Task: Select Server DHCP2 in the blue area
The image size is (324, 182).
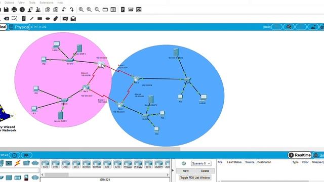Action: pyautogui.click(x=151, y=100)
